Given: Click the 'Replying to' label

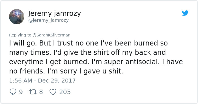Looking at the screenshot, I should point(20,35).
